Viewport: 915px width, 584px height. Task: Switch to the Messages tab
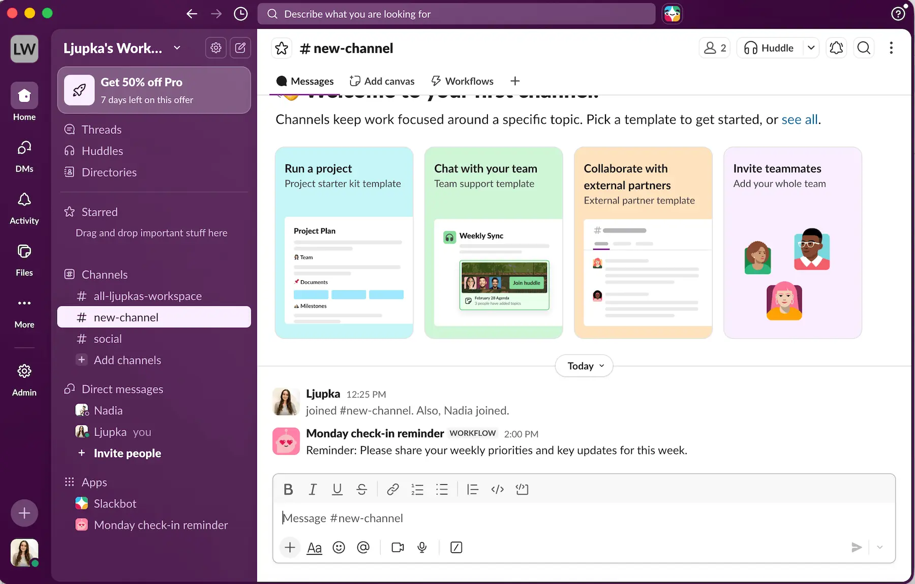click(x=305, y=81)
